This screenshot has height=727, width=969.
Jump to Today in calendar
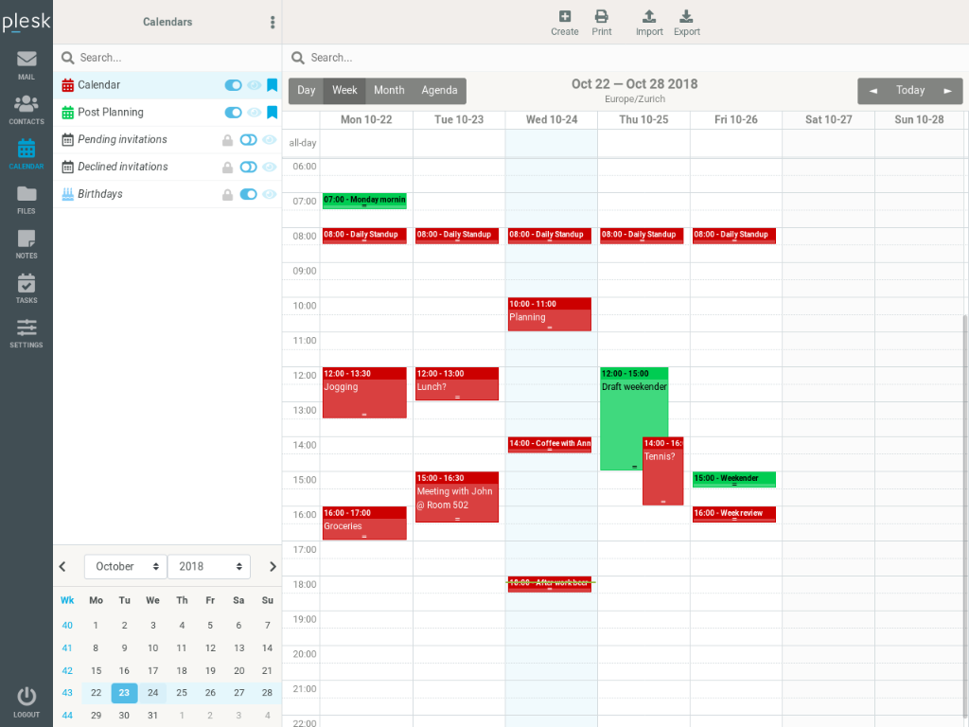coord(910,91)
